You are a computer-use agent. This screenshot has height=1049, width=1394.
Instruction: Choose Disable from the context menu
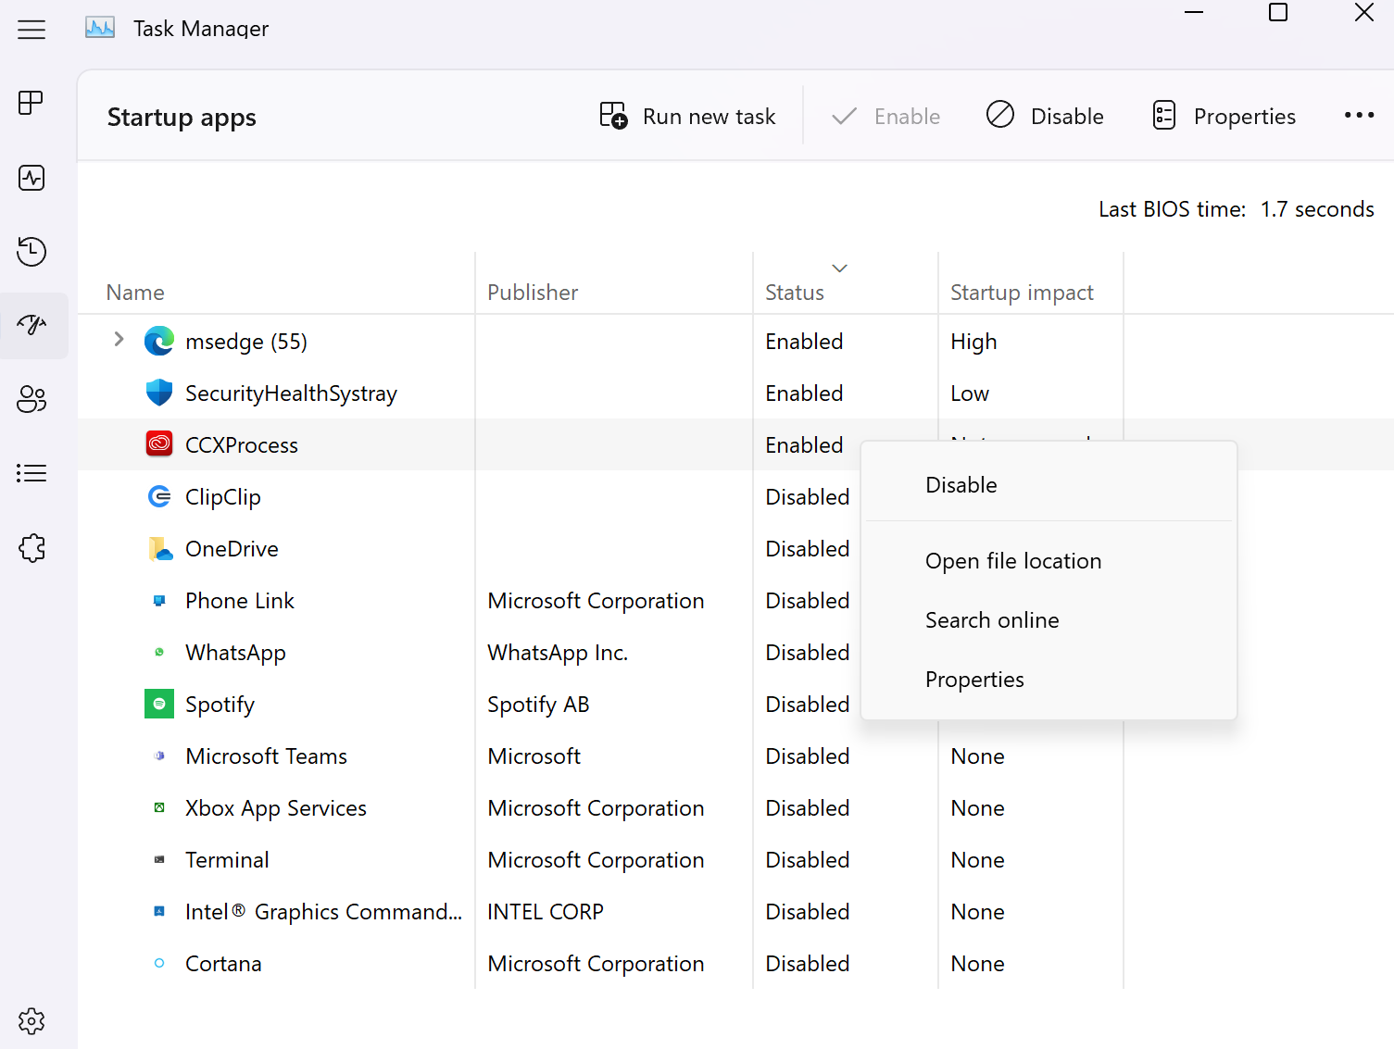click(961, 485)
